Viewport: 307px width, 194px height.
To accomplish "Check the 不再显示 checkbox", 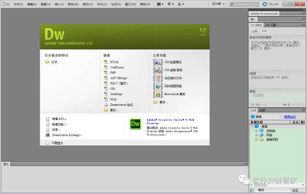I will pos(47,143).
